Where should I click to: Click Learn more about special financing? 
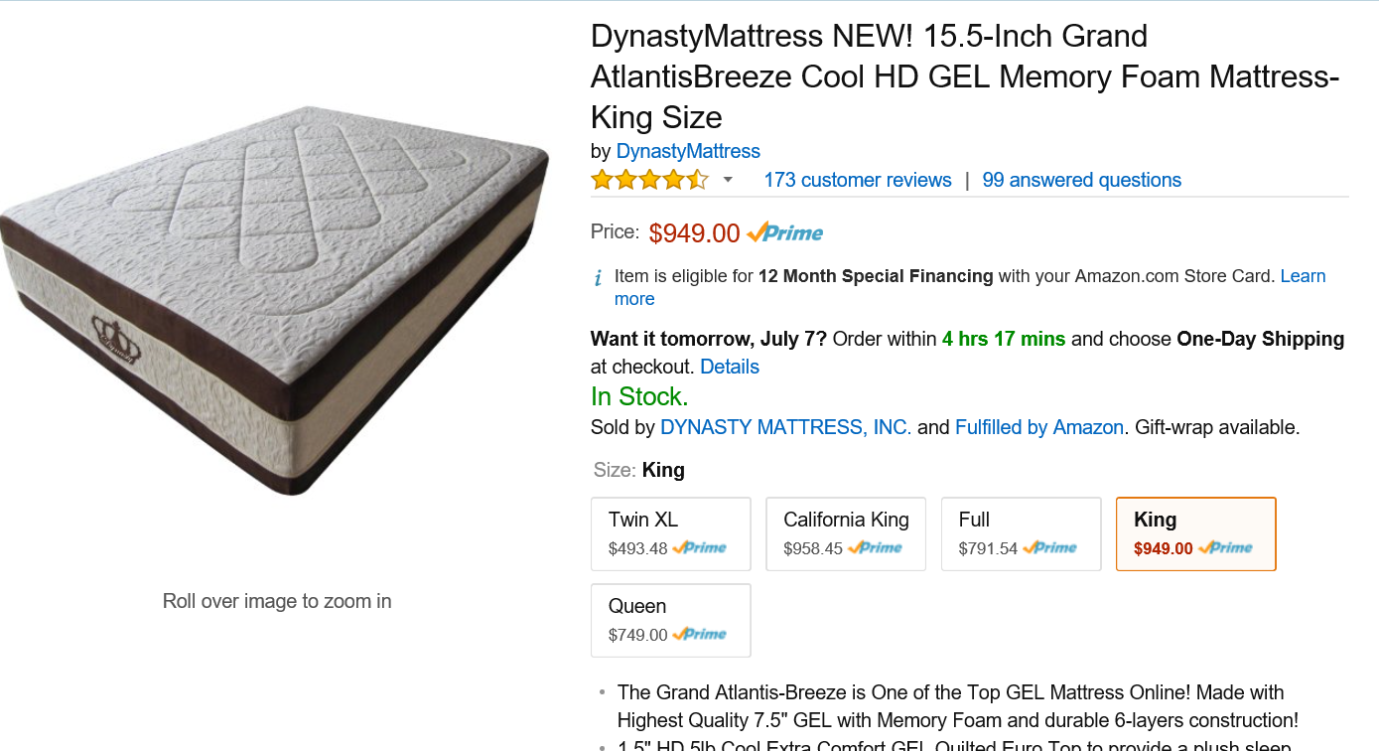coord(1303,276)
